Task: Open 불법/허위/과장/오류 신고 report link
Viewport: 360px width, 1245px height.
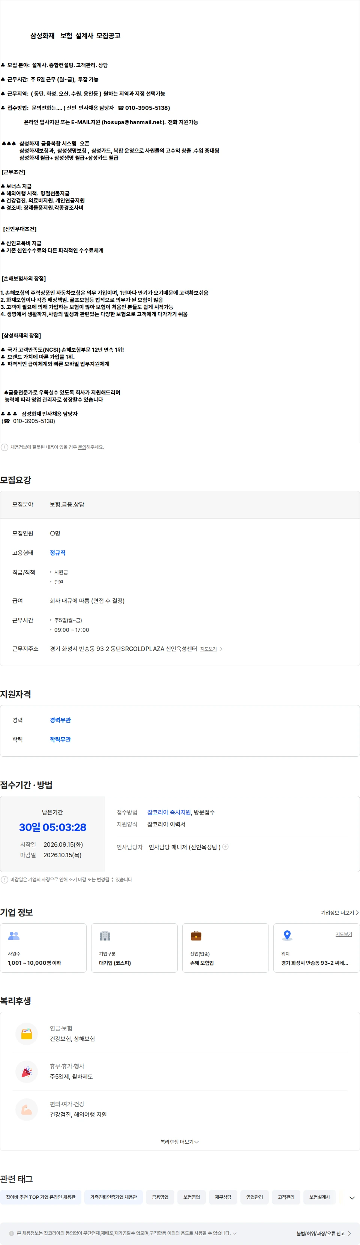Action: click(324, 1233)
